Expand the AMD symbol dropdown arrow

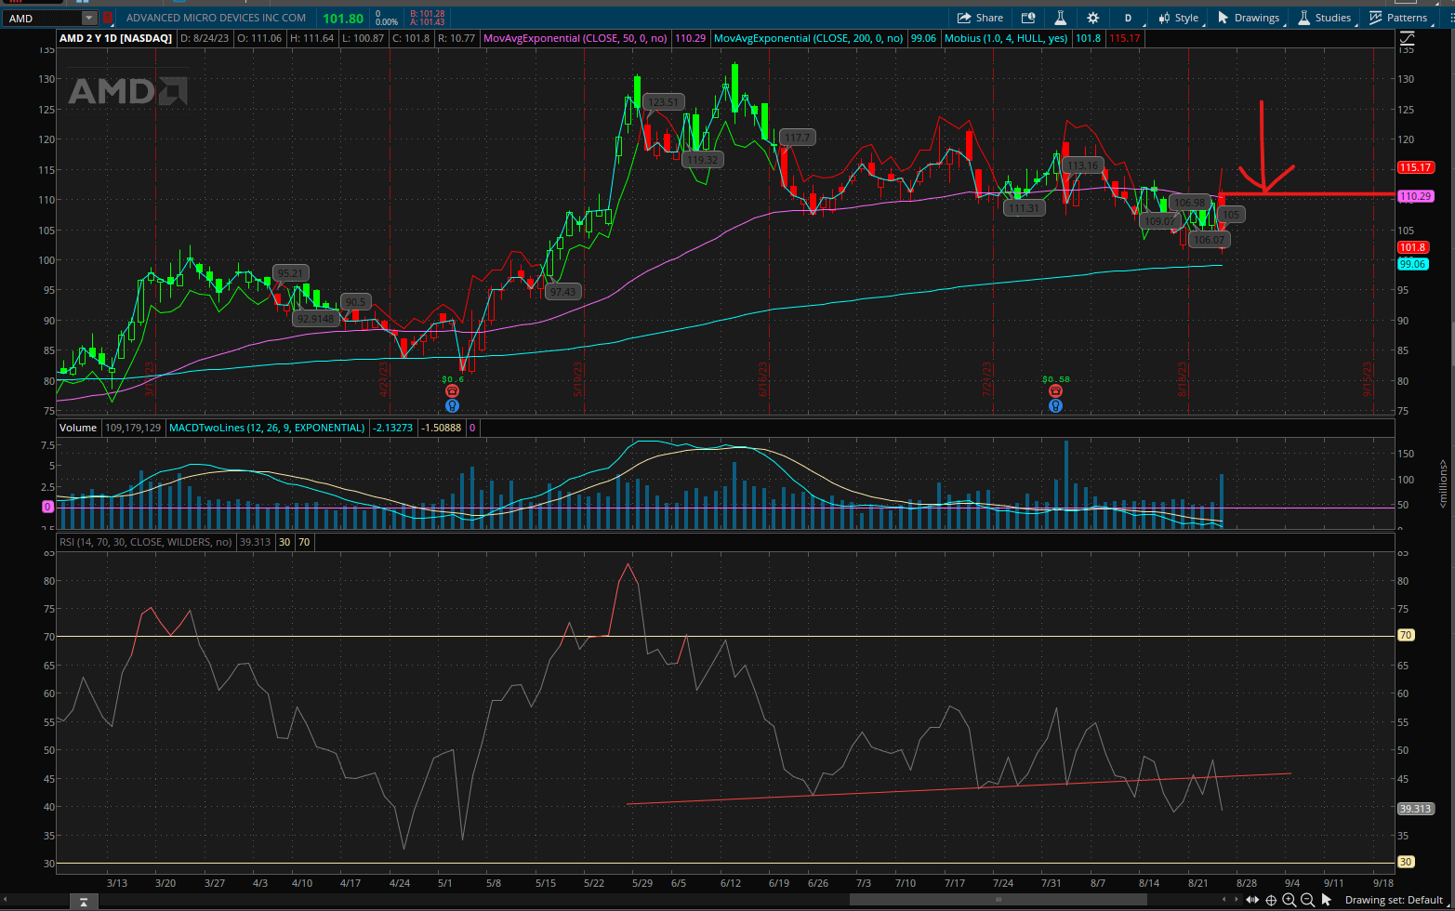pos(88,18)
